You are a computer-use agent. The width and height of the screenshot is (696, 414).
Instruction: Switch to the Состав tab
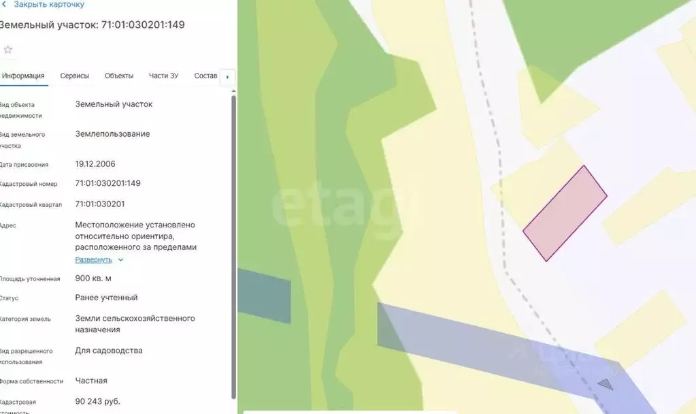coord(205,76)
